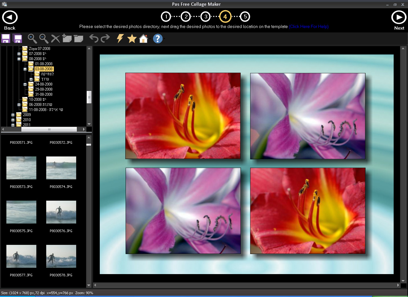Click the purple Save floppy icon
Viewport: 408px width, 297px height.
point(6,38)
